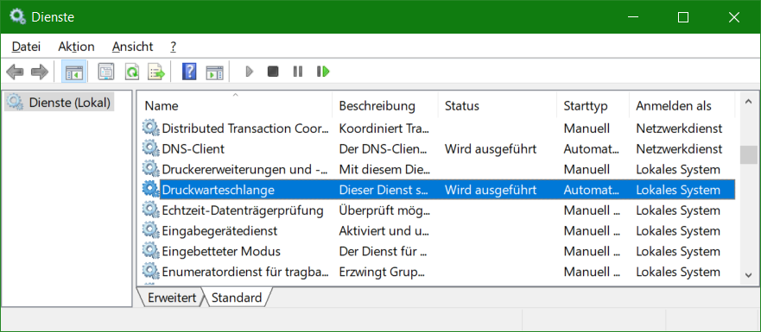Click DNS-Client's 'Wird ausgeführt' status

pos(490,149)
